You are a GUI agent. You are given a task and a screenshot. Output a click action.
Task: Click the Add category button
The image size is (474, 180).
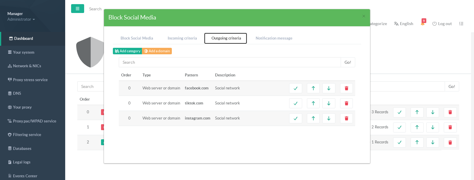click(127, 51)
